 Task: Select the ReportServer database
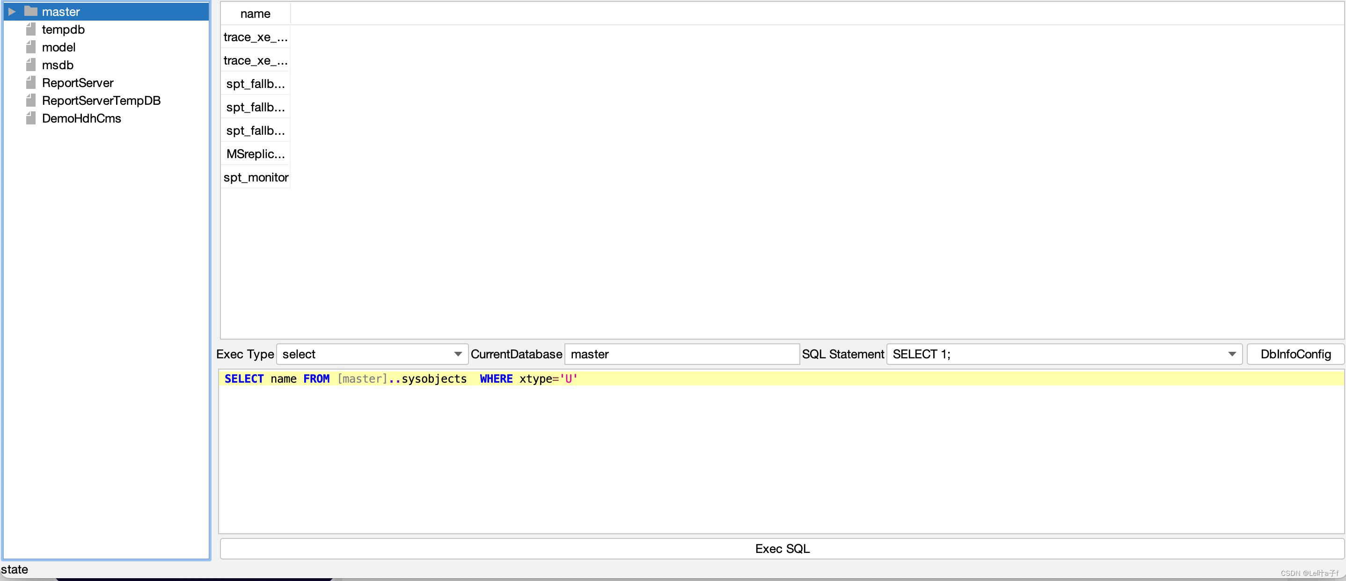coord(77,82)
